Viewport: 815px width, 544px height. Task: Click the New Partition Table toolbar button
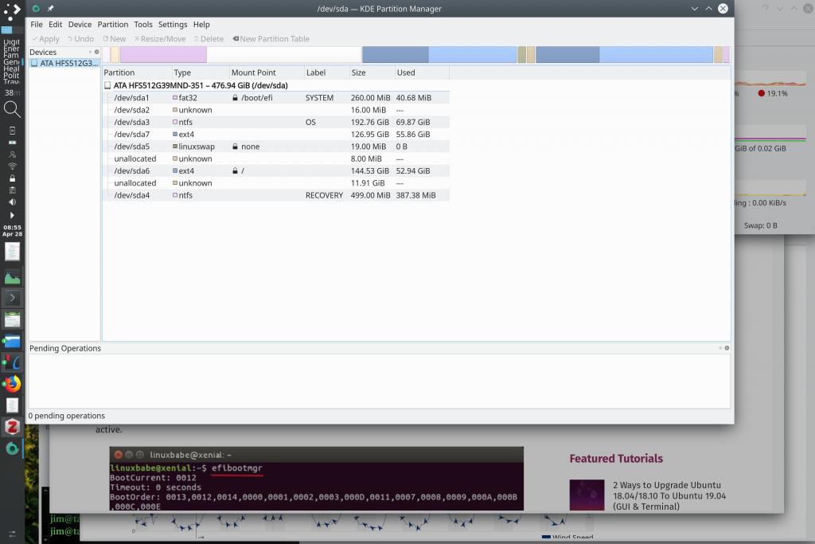[x=271, y=38]
